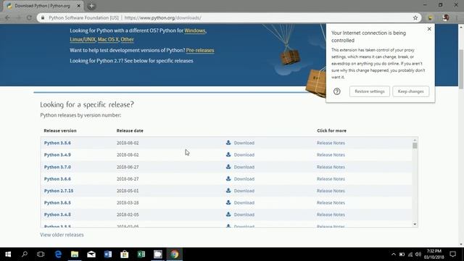
Task: Open Task View on taskbar
Action: (41, 254)
